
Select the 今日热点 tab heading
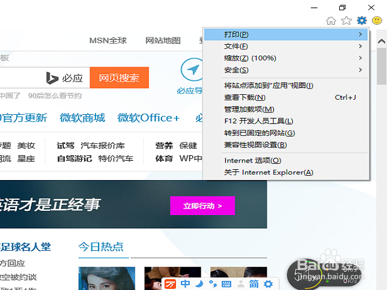click(101, 246)
